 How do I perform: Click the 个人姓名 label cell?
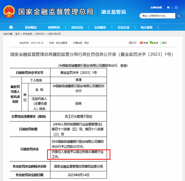click(x=36, y=80)
